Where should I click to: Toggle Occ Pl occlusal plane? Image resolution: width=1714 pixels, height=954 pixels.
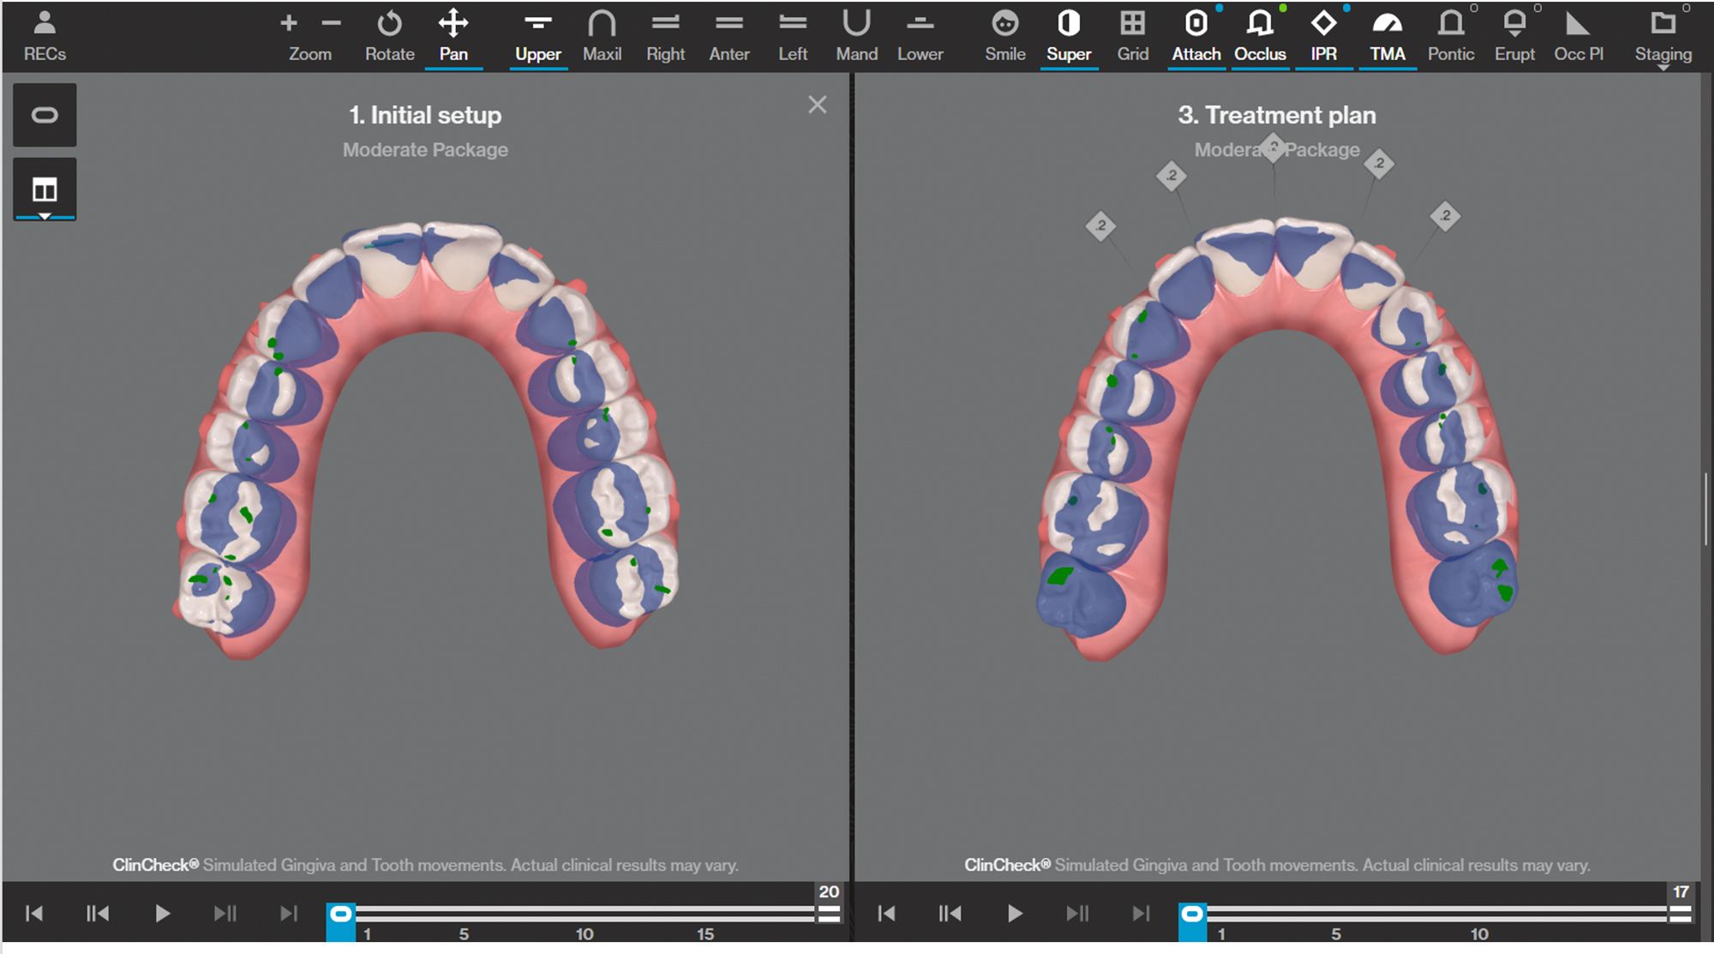tap(1579, 37)
